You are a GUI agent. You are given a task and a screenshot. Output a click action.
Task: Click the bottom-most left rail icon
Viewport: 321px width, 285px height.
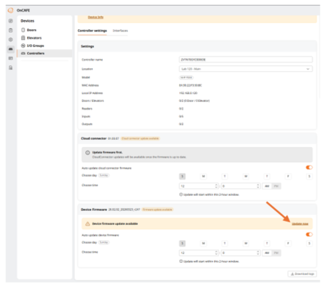[x=11, y=68]
